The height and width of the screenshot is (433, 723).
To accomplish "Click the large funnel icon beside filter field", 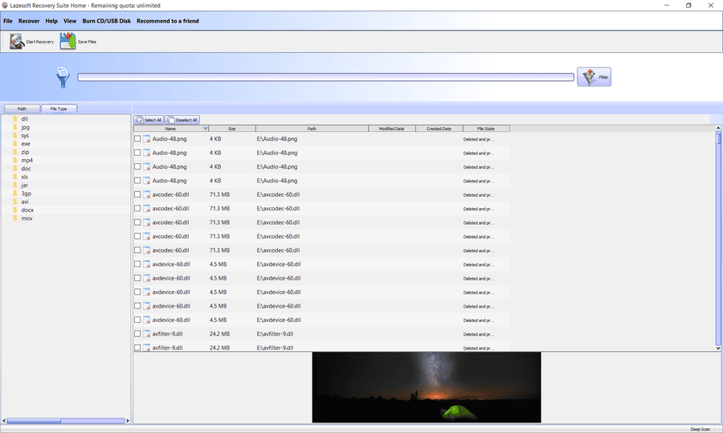I will 63,77.
